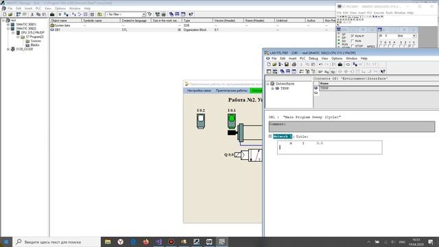Screen dimensions: 439x247
Task: Toggle bit 0 checkbox in PLCSIM input byte
Action: [x=414, y=46]
